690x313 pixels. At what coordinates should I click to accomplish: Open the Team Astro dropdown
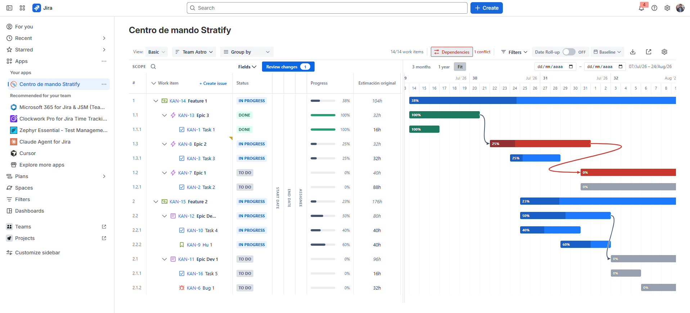[x=194, y=52]
